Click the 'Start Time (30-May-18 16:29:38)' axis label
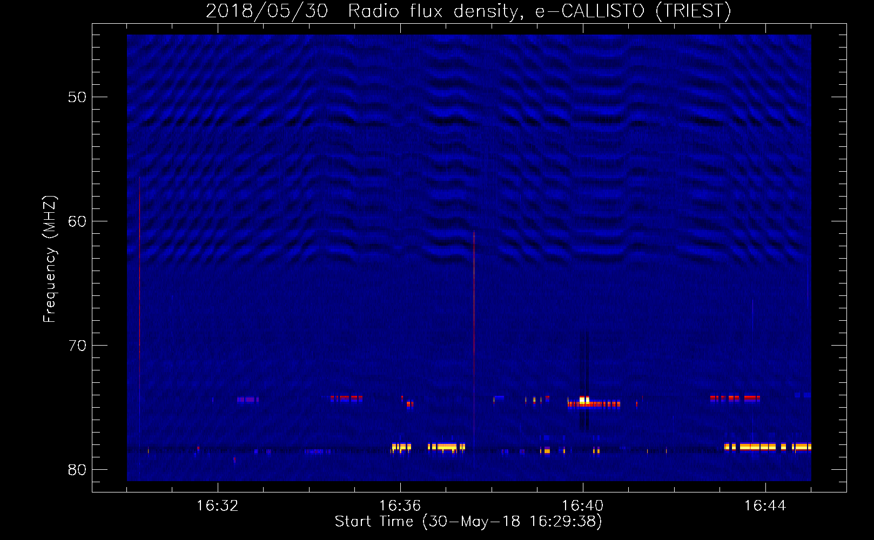This screenshot has height=540, width=874. pyautogui.click(x=468, y=522)
